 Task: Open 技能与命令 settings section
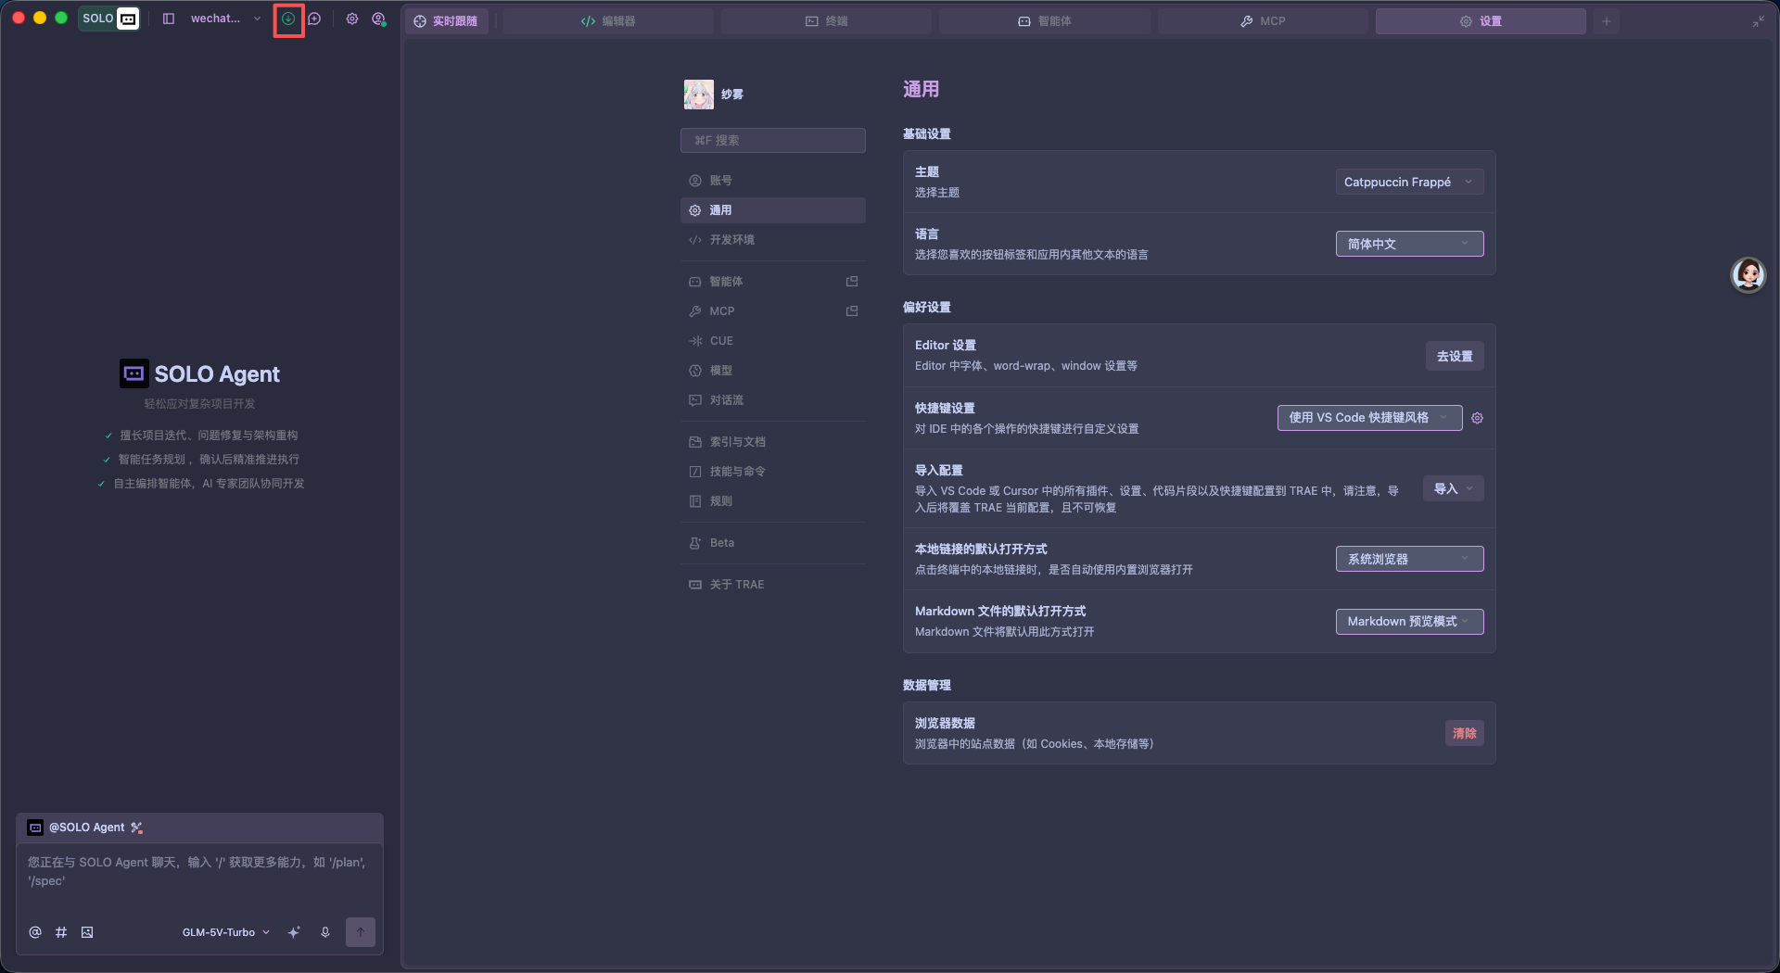click(x=773, y=472)
